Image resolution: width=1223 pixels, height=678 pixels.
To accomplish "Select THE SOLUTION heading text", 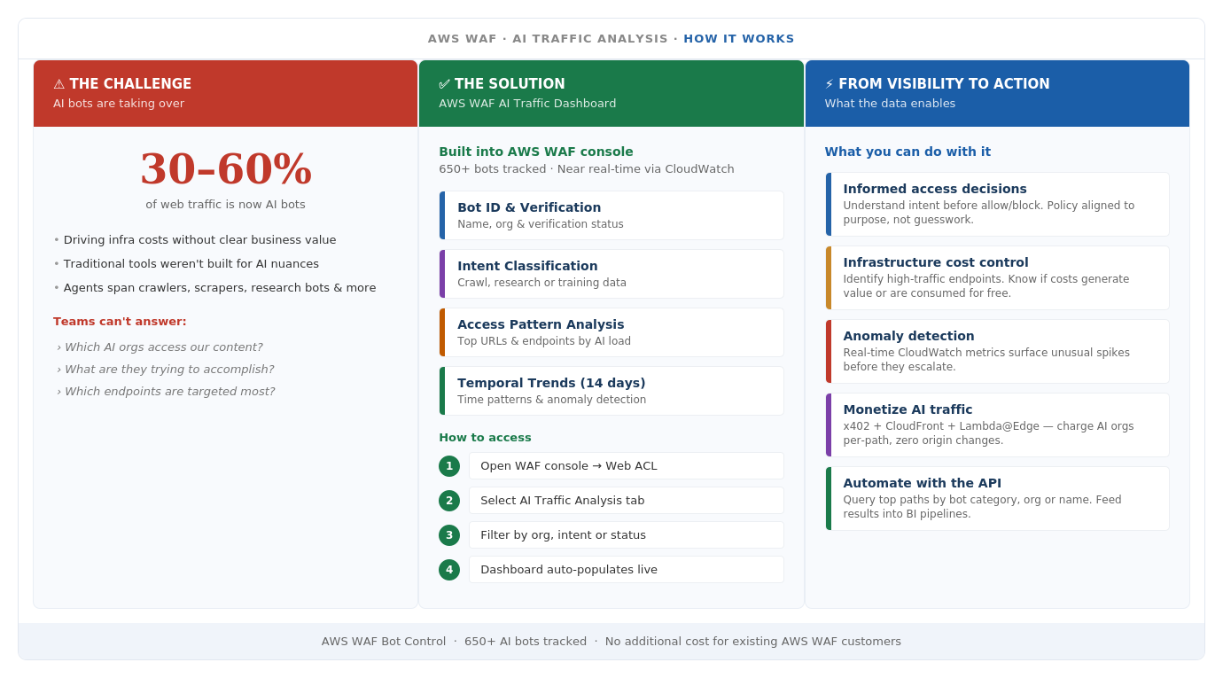I will pyautogui.click(x=510, y=84).
